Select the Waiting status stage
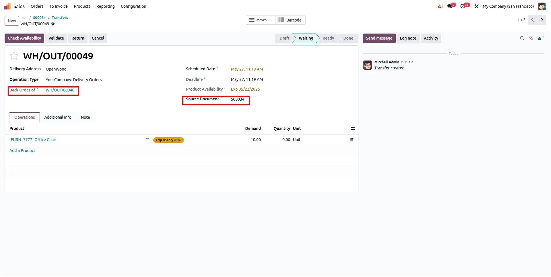This screenshot has width=551, height=277. click(306, 38)
